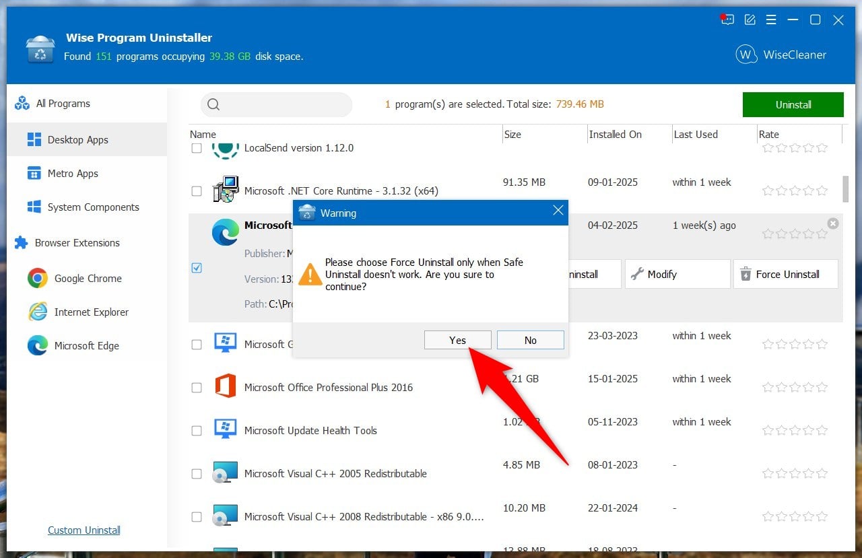Open the Custom Uninstall link
862x558 pixels.
point(84,530)
